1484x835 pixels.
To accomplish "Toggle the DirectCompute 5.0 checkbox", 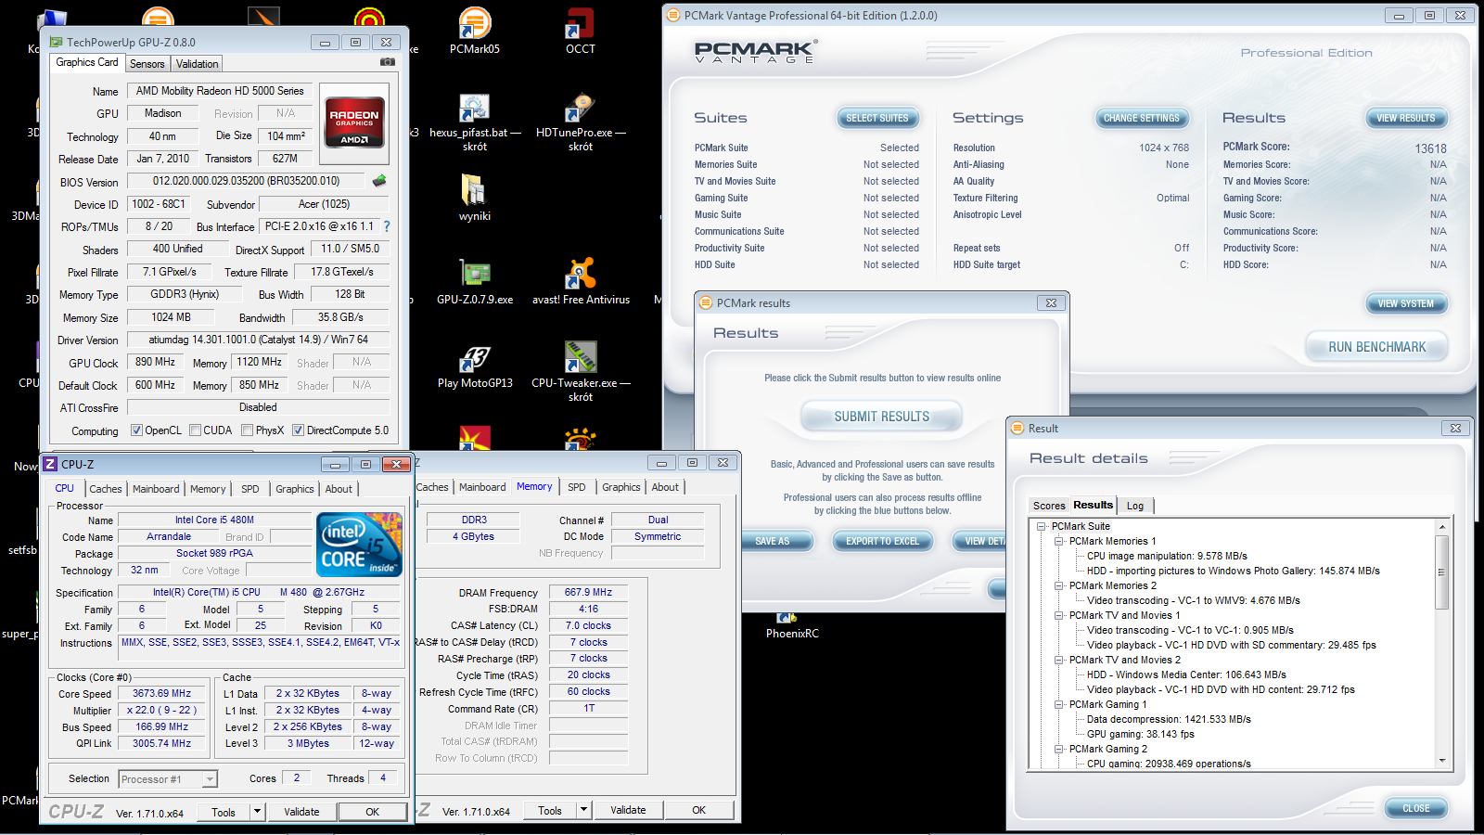I will (299, 430).
